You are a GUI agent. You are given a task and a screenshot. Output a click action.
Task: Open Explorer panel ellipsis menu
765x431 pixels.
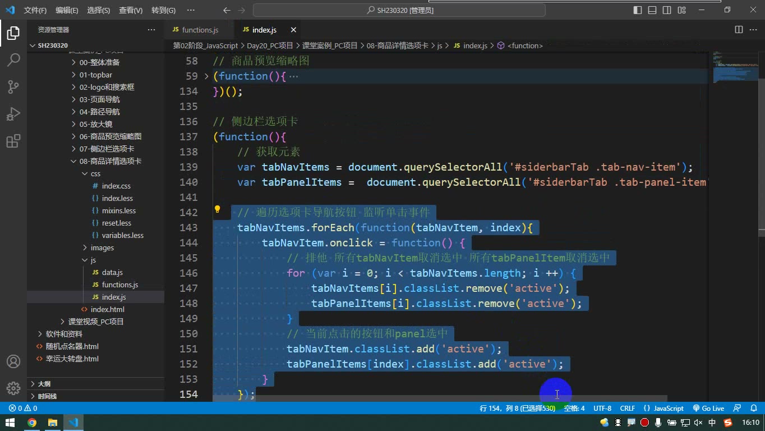pos(151,30)
